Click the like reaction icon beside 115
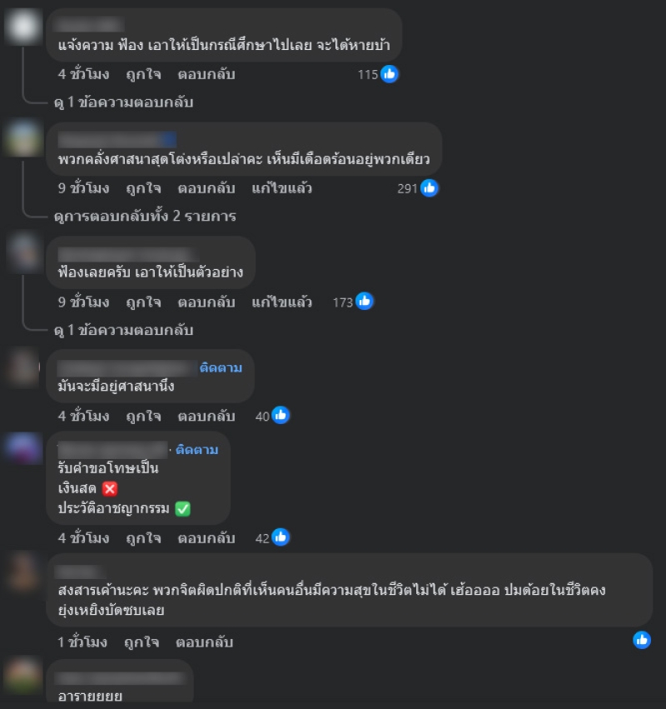Viewport: 666px width, 709px height. [389, 73]
